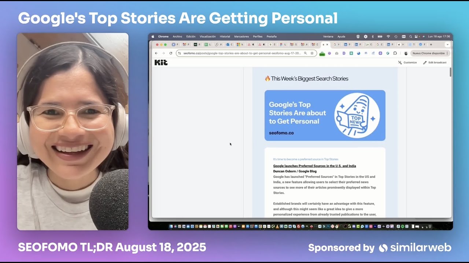Image resolution: width=469 pixels, height=263 pixels.
Task: Click the zoom magnifier icon in address bar
Action: pyautogui.click(x=305, y=53)
